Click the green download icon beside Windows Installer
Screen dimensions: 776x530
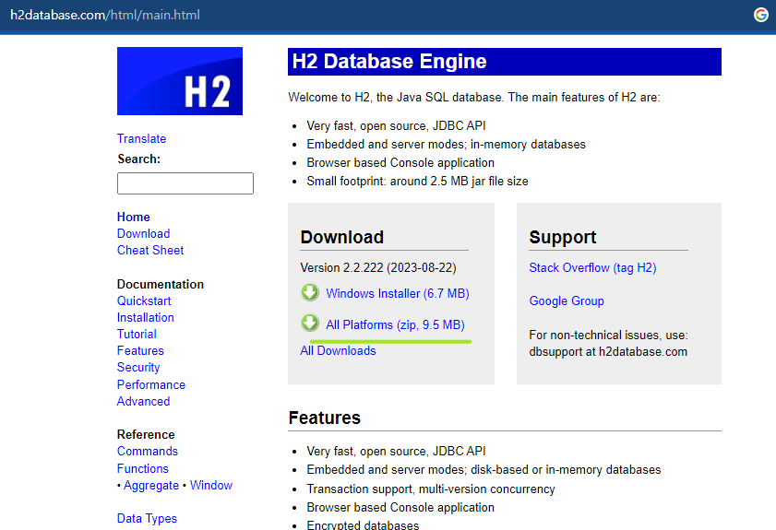[310, 293]
